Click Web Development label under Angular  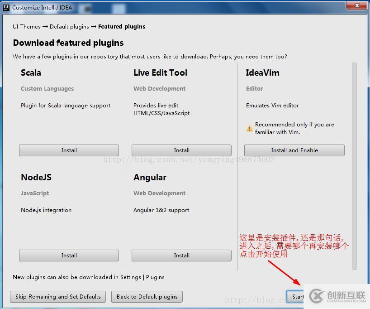(x=160, y=193)
